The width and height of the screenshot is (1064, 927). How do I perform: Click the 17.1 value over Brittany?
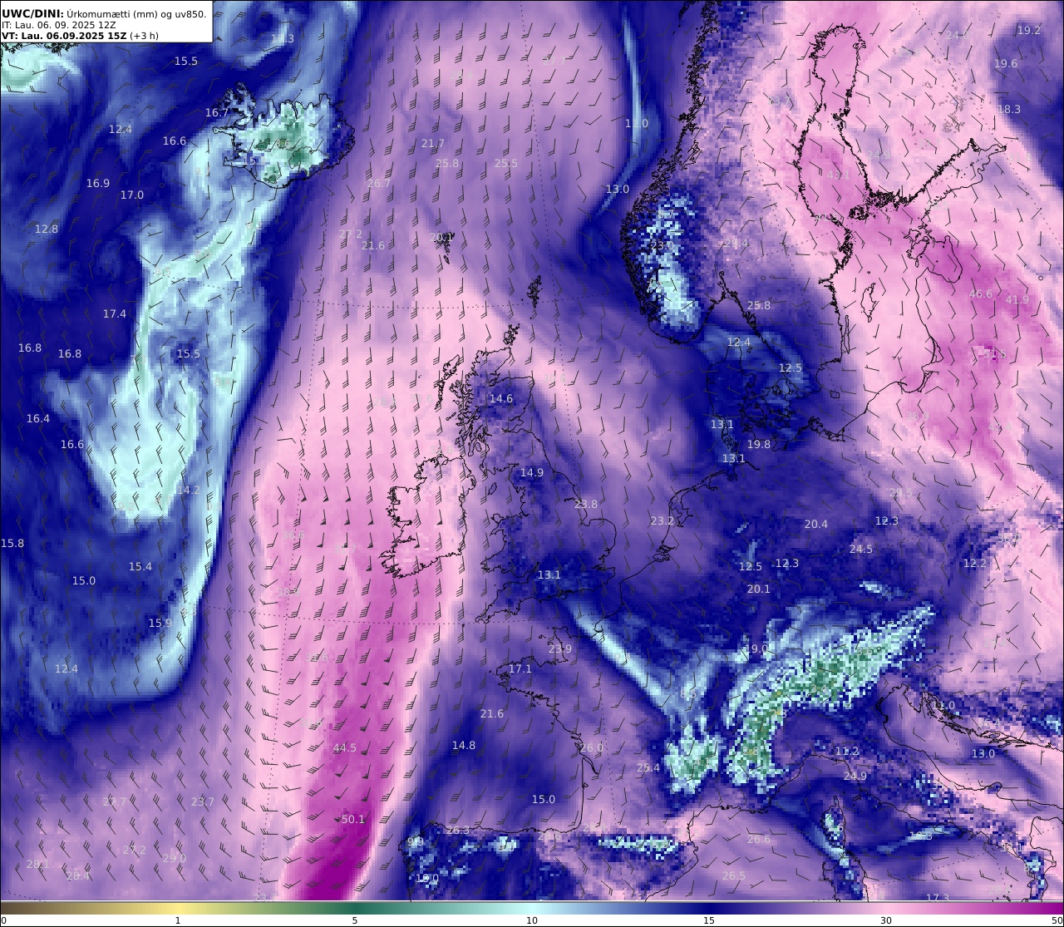pyautogui.click(x=520, y=668)
